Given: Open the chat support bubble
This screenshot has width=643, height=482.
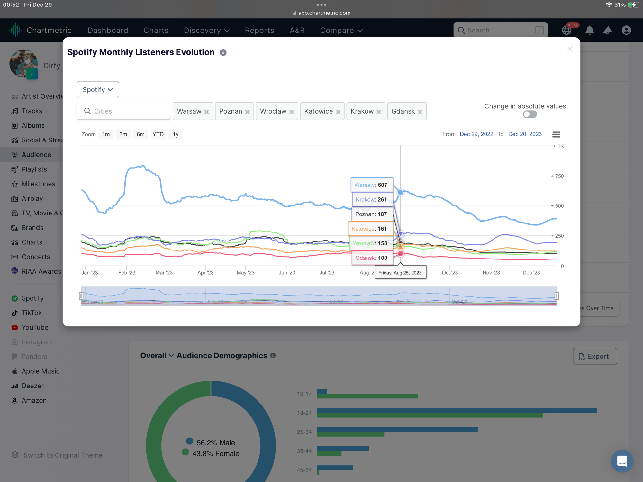Looking at the screenshot, I should [622, 461].
